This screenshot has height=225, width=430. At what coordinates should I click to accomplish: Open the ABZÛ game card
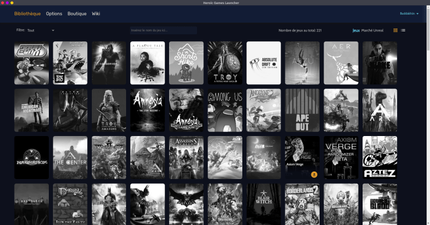pyautogui.click(x=302, y=63)
